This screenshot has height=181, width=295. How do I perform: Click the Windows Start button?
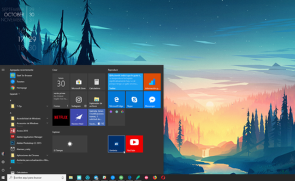click(x=3, y=177)
